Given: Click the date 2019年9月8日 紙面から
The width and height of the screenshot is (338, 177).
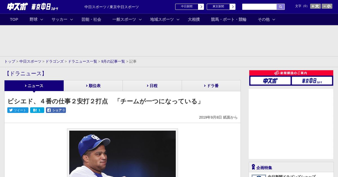Looking at the screenshot, I should click(x=218, y=117).
